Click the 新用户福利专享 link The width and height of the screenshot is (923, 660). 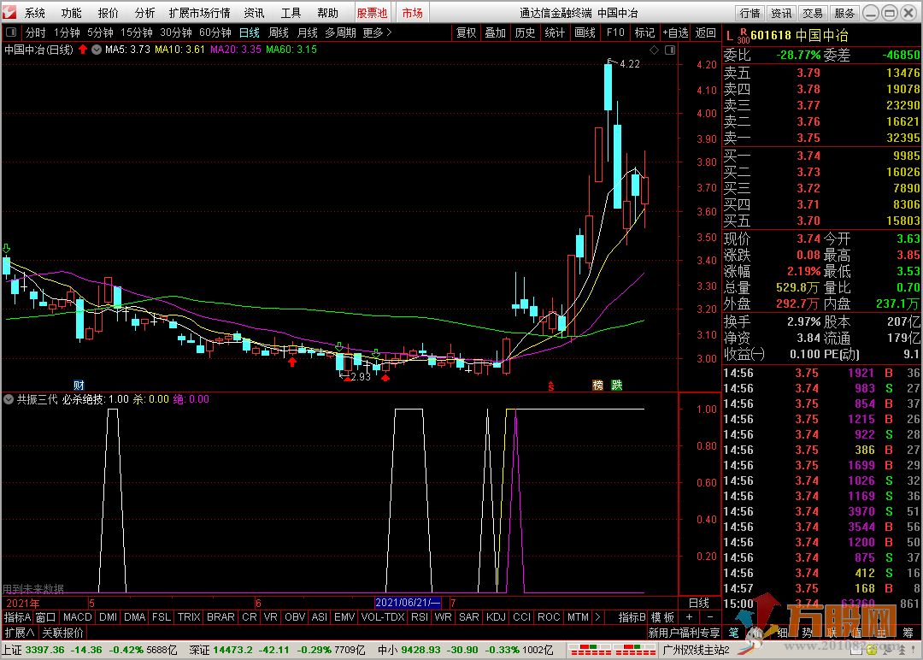coord(684,633)
